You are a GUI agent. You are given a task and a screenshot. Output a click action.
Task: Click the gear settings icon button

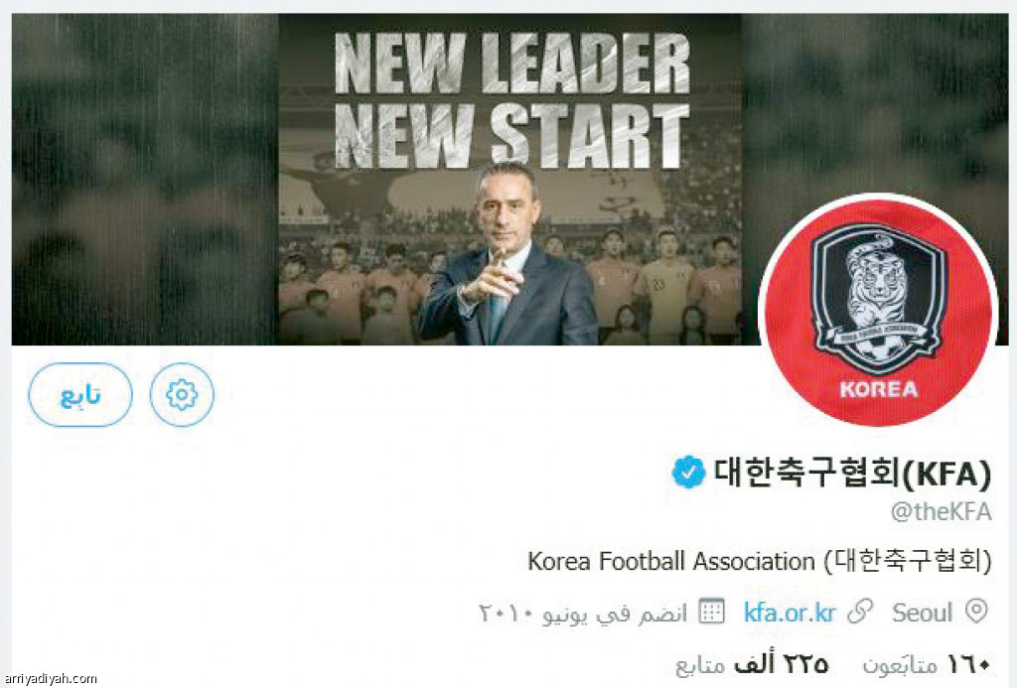[x=182, y=394]
